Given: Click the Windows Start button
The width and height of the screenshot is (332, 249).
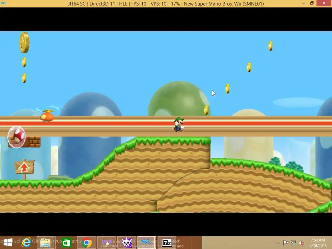Looking at the screenshot, I should click(8, 243).
